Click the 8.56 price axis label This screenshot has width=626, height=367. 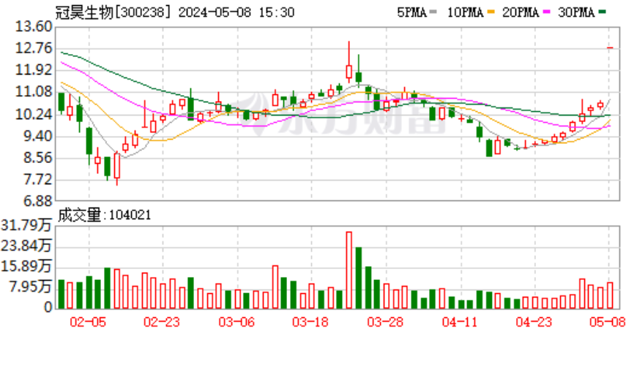pyautogui.click(x=37, y=158)
